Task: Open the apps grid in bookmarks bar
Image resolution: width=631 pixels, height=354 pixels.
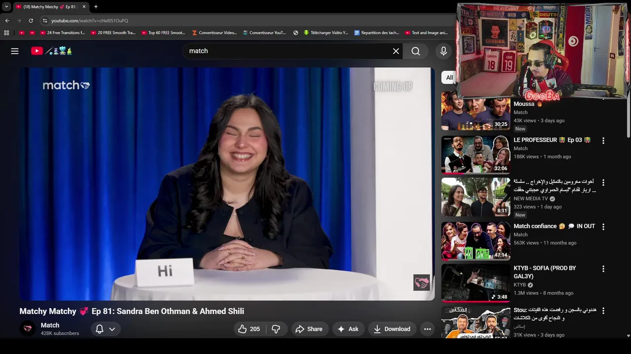Action: click(6, 33)
